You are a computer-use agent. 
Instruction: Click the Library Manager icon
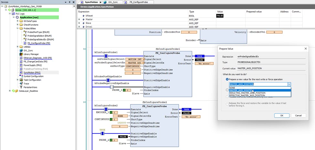click(x=21, y=54)
